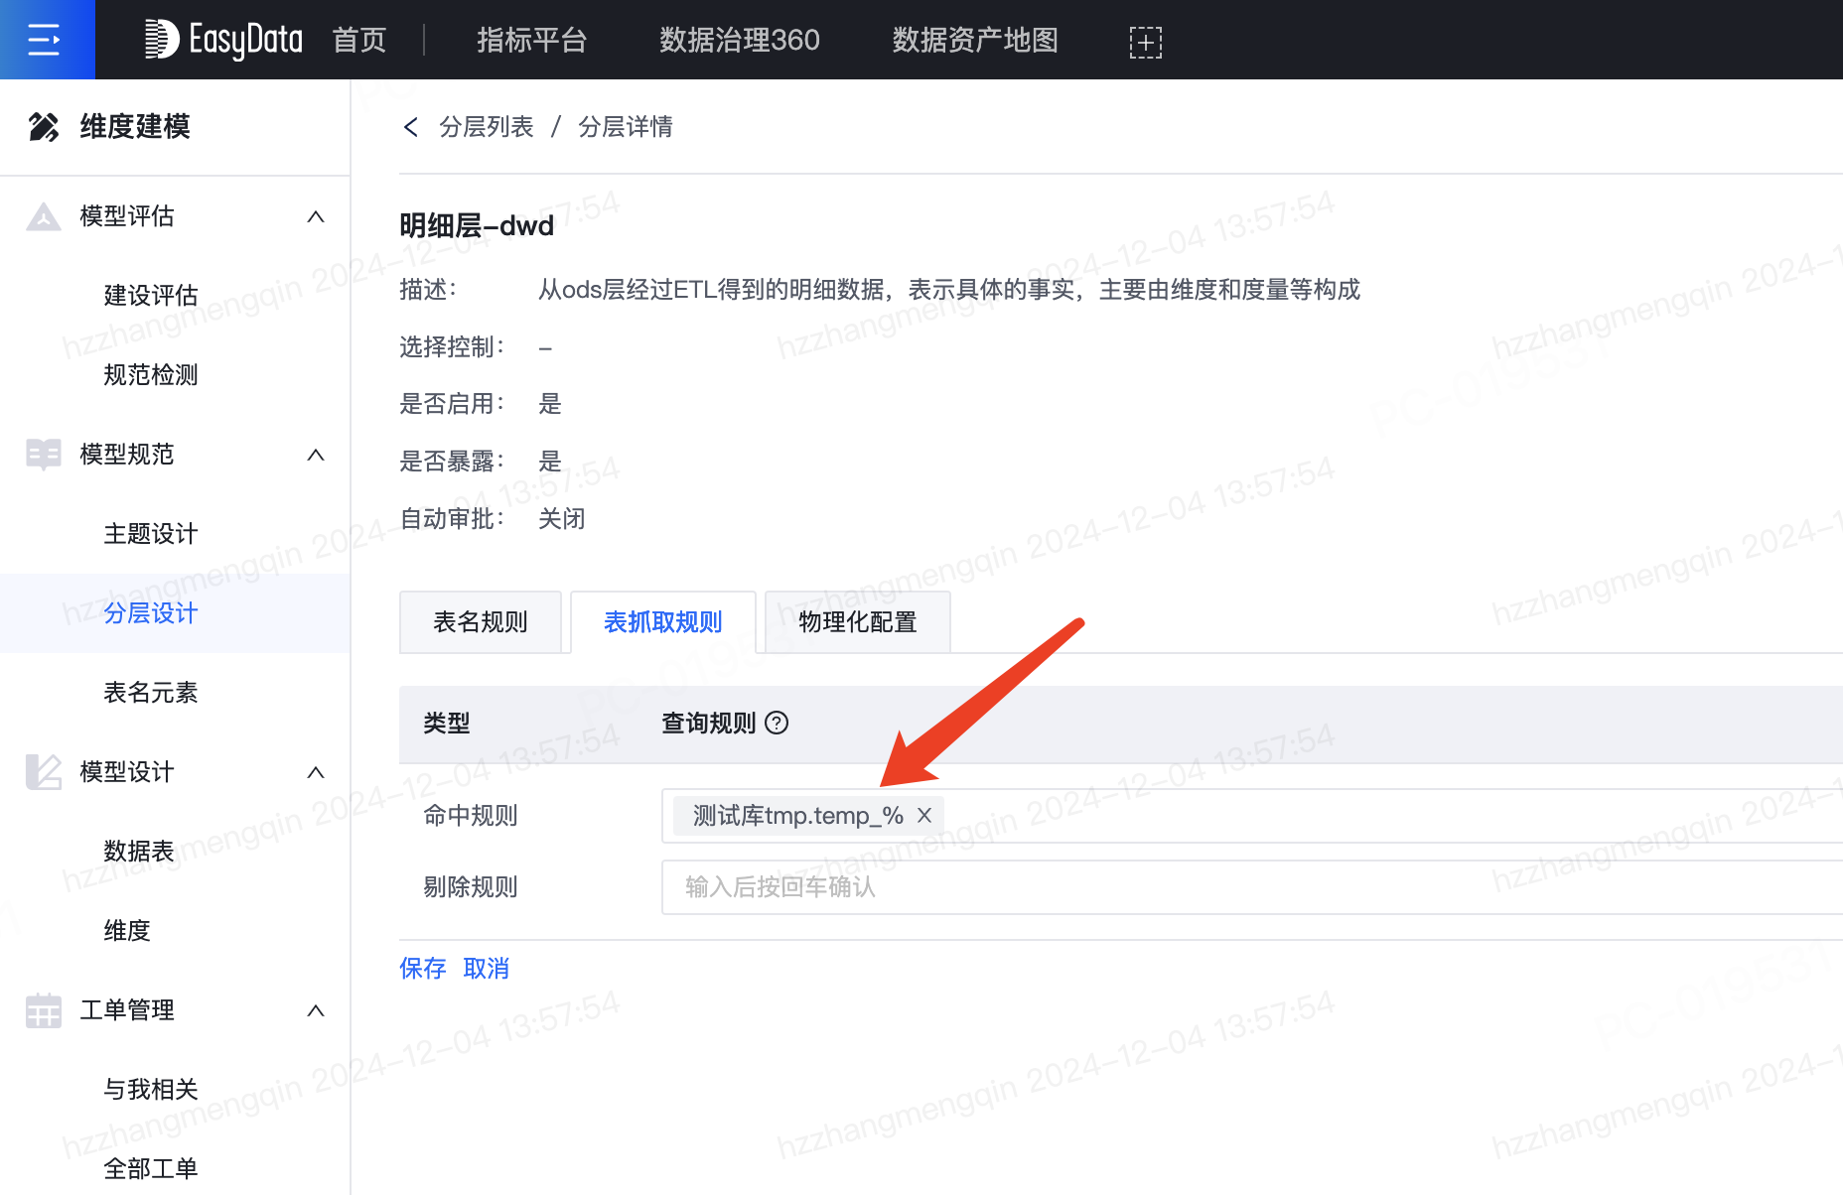Click the 模型规范 book icon
Viewport: 1843px width, 1195px height.
coord(44,455)
